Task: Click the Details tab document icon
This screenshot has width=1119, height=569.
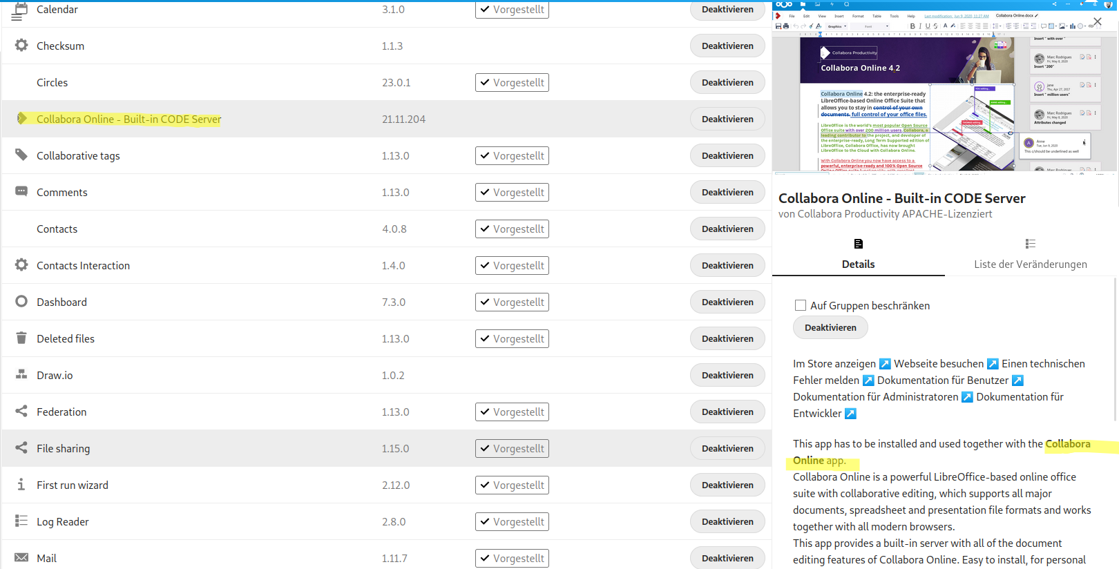Action: (x=858, y=244)
